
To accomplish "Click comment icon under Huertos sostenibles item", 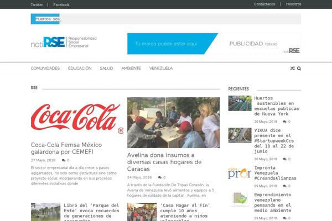I will pyautogui.click(x=284, y=122).
